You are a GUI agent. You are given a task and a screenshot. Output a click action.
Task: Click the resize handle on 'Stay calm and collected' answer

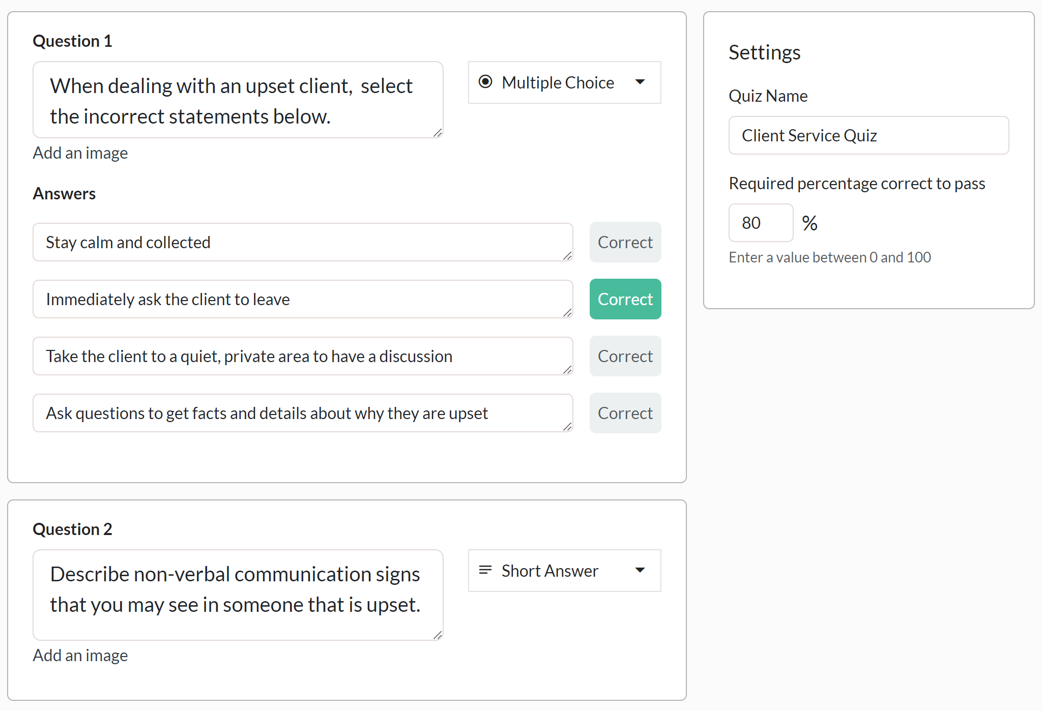click(x=567, y=257)
